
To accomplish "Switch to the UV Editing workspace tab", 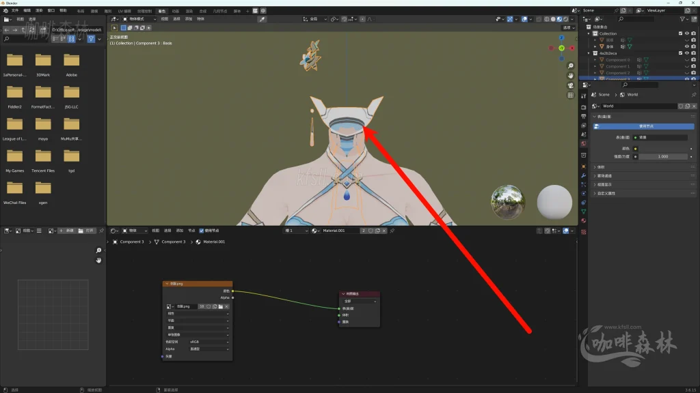I will 124,11.
